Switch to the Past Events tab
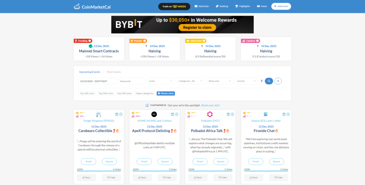This screenshot has height=185, width=365. tap(114, 72)
